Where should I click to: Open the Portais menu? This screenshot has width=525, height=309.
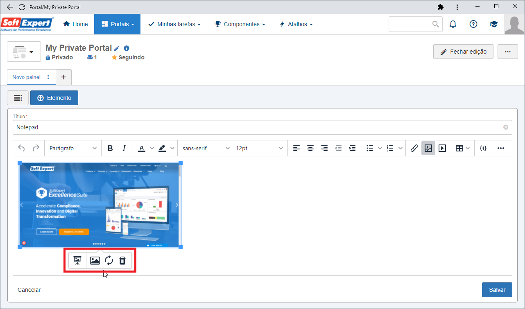click(118, 24)
